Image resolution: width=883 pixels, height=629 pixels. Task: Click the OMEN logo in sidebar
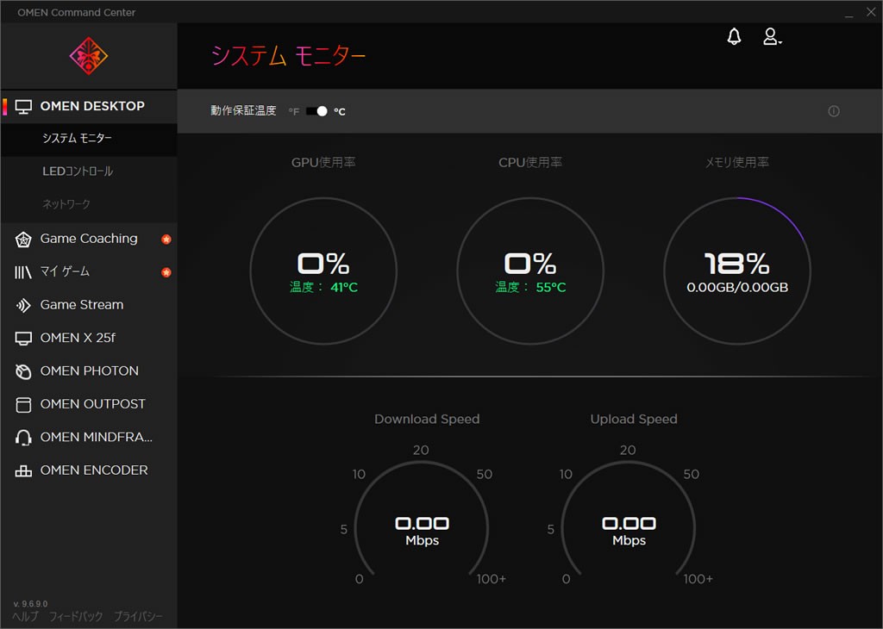89,56
